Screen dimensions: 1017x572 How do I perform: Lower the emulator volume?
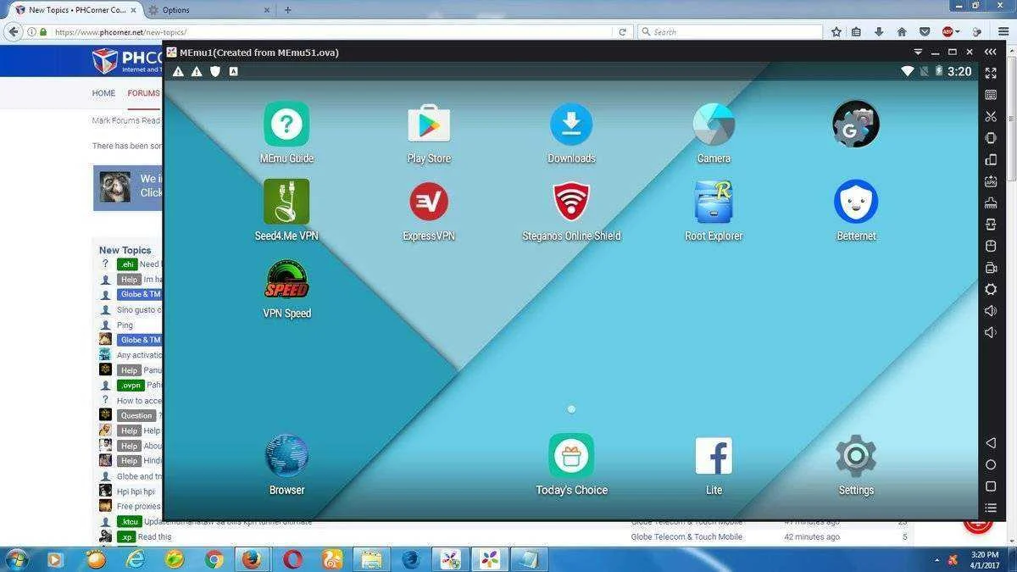coord(991,332)
